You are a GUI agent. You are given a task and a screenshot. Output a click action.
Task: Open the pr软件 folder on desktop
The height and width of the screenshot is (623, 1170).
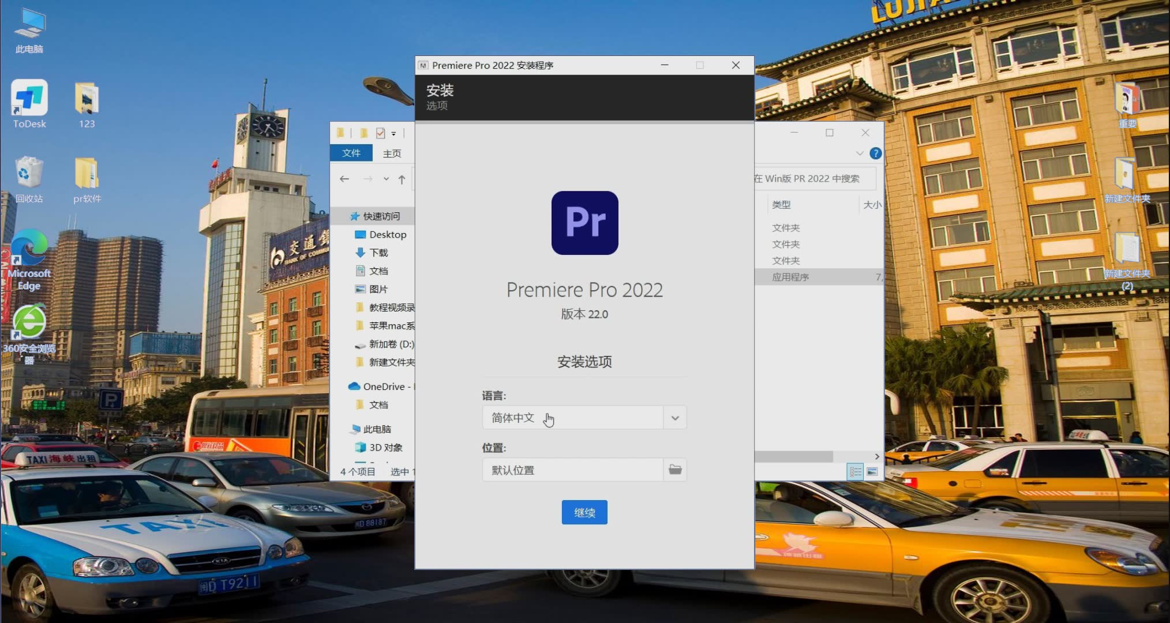[87, 179]
